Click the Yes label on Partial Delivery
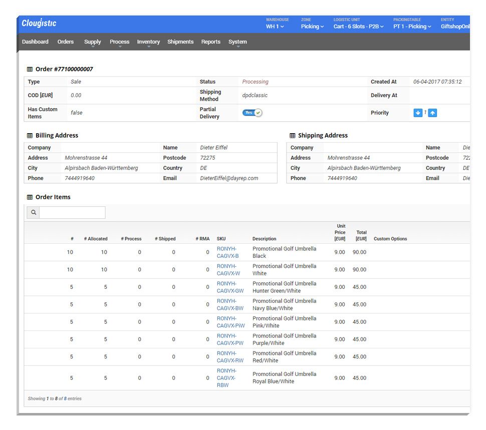The image size is (486, 430). [248, 112]
